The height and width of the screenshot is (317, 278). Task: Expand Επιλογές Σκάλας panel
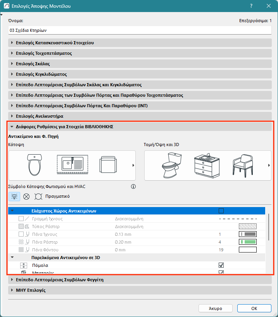(x=140, y=64)
